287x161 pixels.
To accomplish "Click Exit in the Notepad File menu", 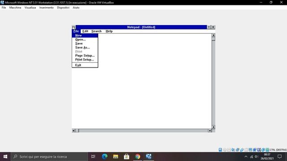I will click(x=85, y=65).
